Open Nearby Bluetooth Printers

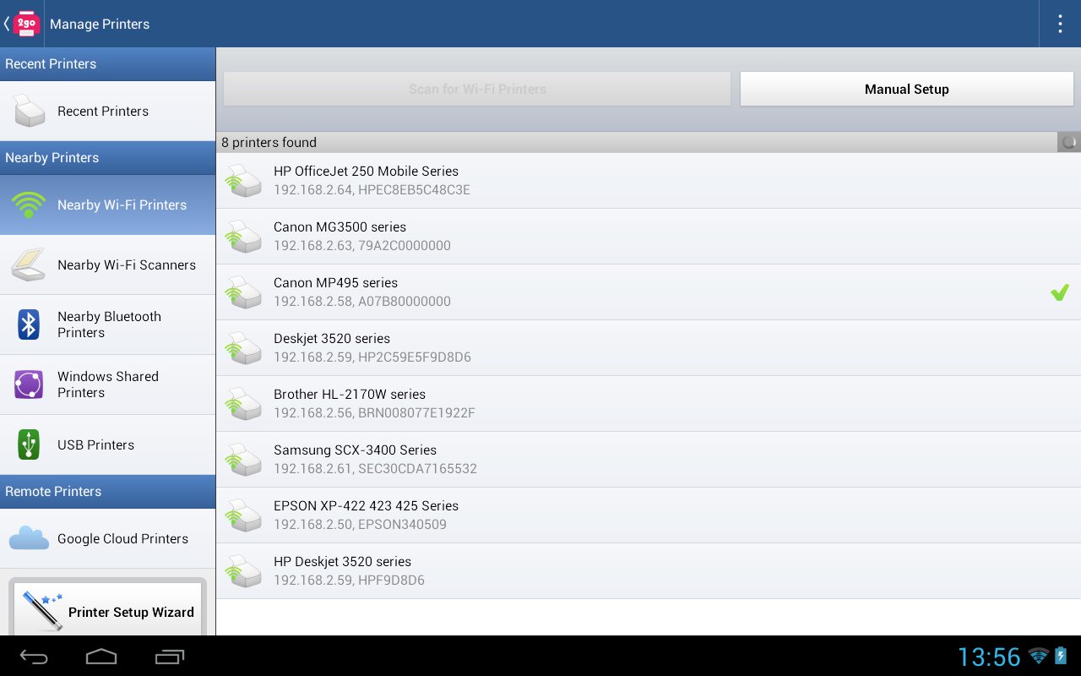[107, 324]
